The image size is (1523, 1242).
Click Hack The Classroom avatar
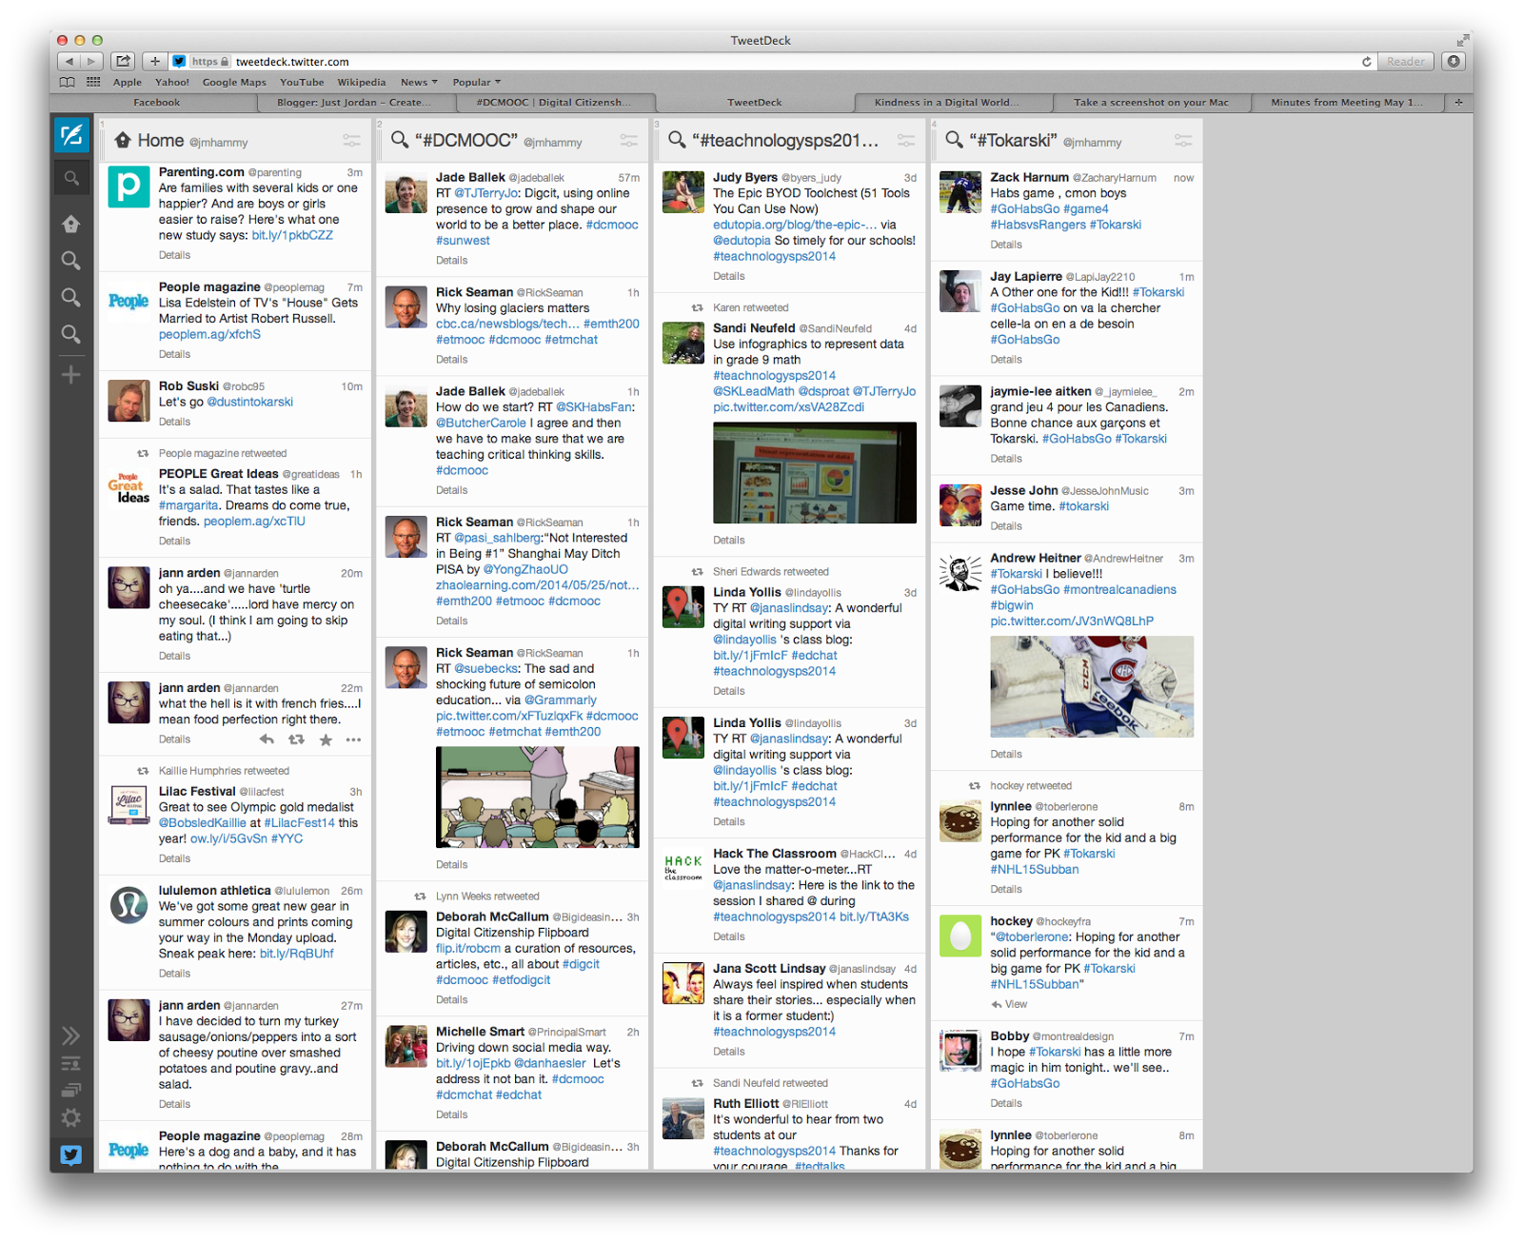pos(682,868)
